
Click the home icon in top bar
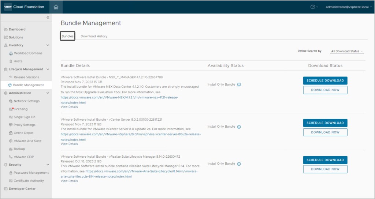56,7
